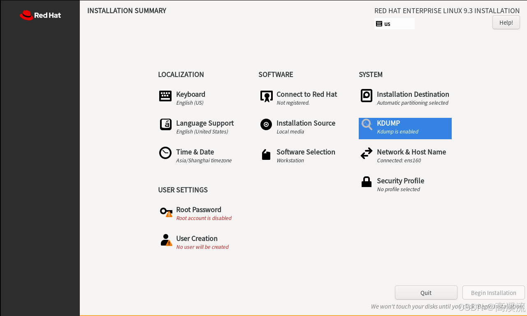The height and width of the screenshot is (316, 527).
Task: Click the Red Hat logo
Action: click(40, 16)
